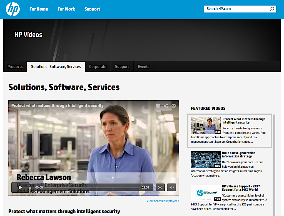
Task: Switch to the Products tab
Action: 15,67
